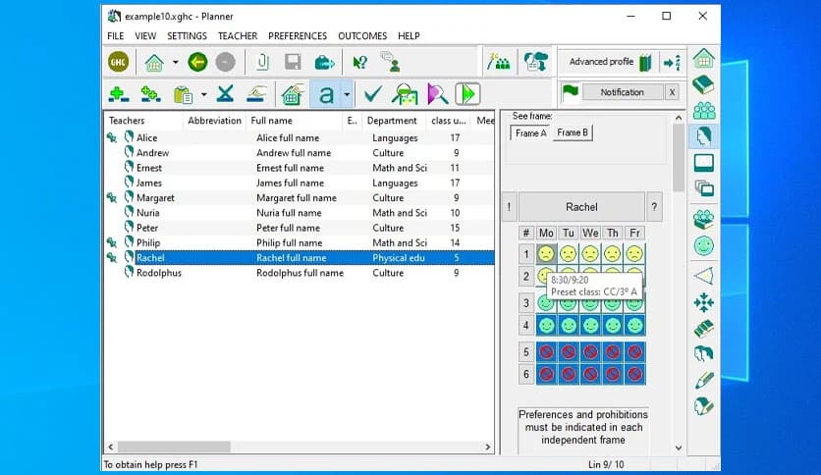Open groups via the people sidebar icon
821x475 pixels.
pyautogui.click(x=704, y=110)
